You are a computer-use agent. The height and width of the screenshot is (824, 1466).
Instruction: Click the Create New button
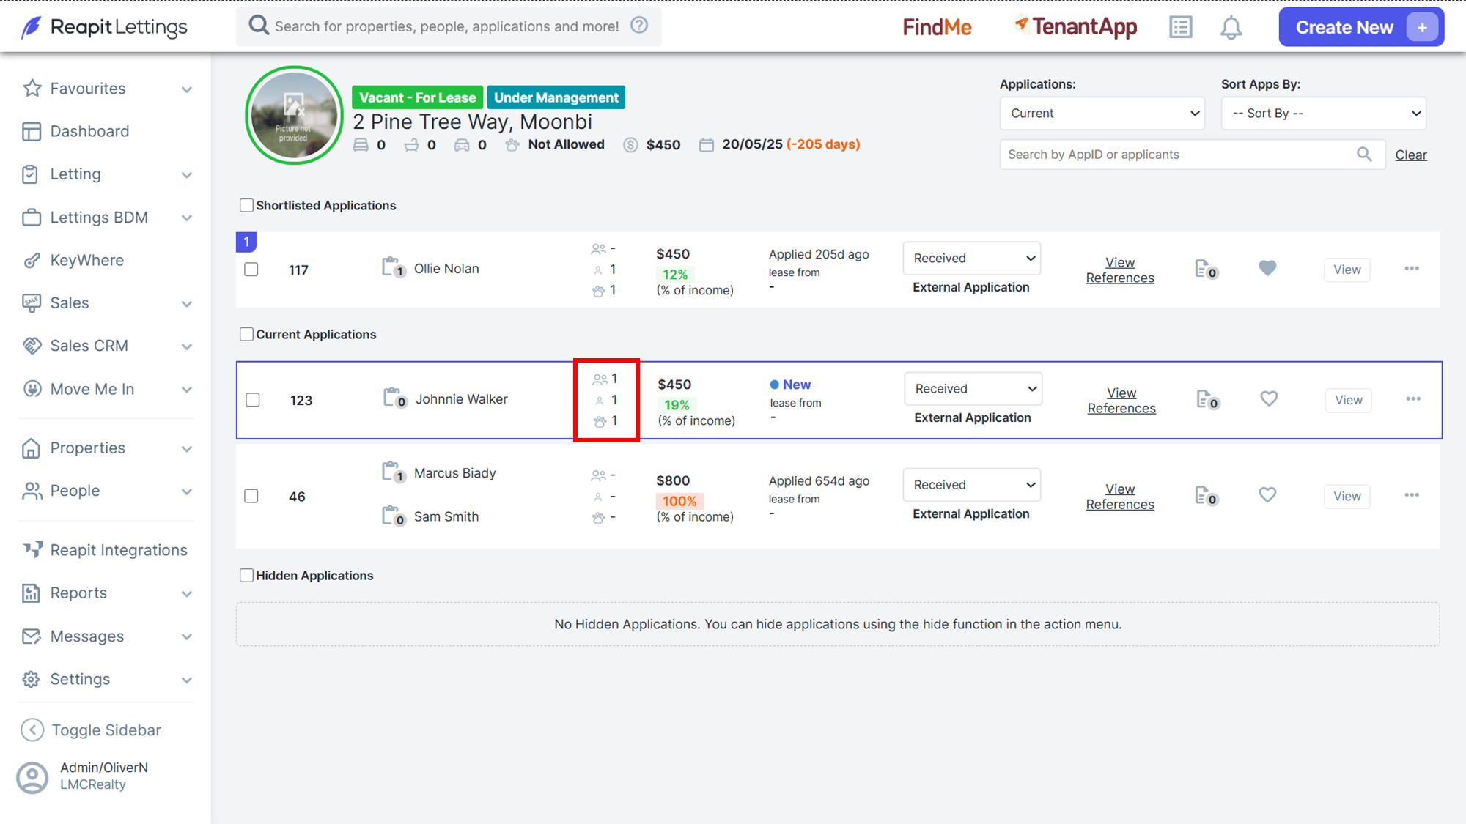click(x=1361, y=27)
